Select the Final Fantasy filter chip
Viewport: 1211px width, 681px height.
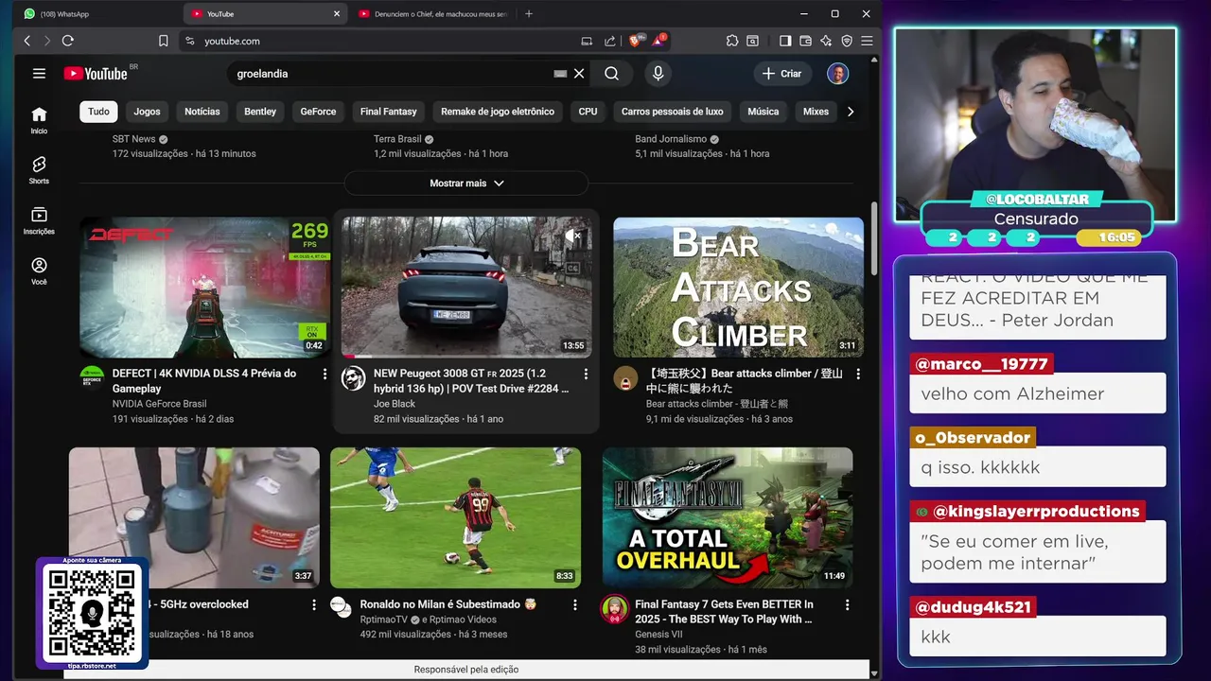(x=388, y=112)
